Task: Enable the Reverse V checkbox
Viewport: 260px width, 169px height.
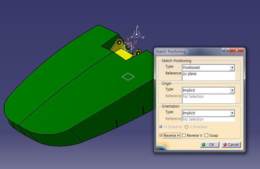Action: click(184, 135)
